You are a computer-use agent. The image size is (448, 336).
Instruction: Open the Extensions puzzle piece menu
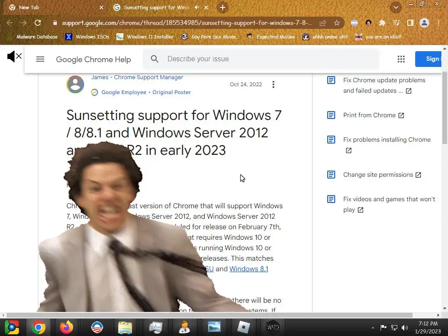(x=382, y=23)
